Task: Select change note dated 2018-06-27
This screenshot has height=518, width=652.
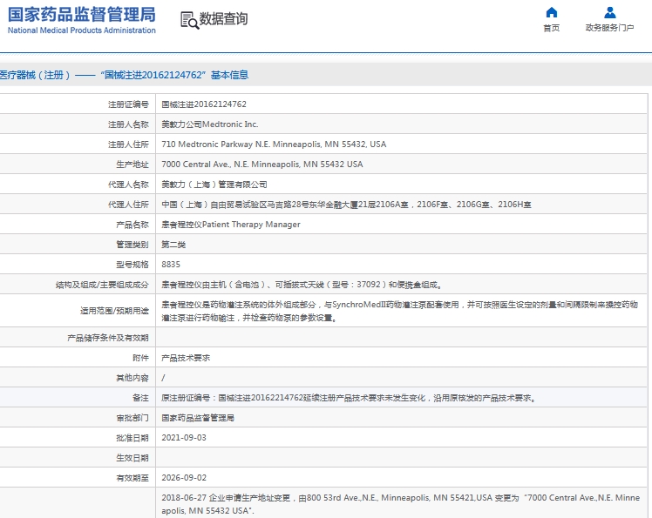Action: pyautogui.click(x=400, y=504)
